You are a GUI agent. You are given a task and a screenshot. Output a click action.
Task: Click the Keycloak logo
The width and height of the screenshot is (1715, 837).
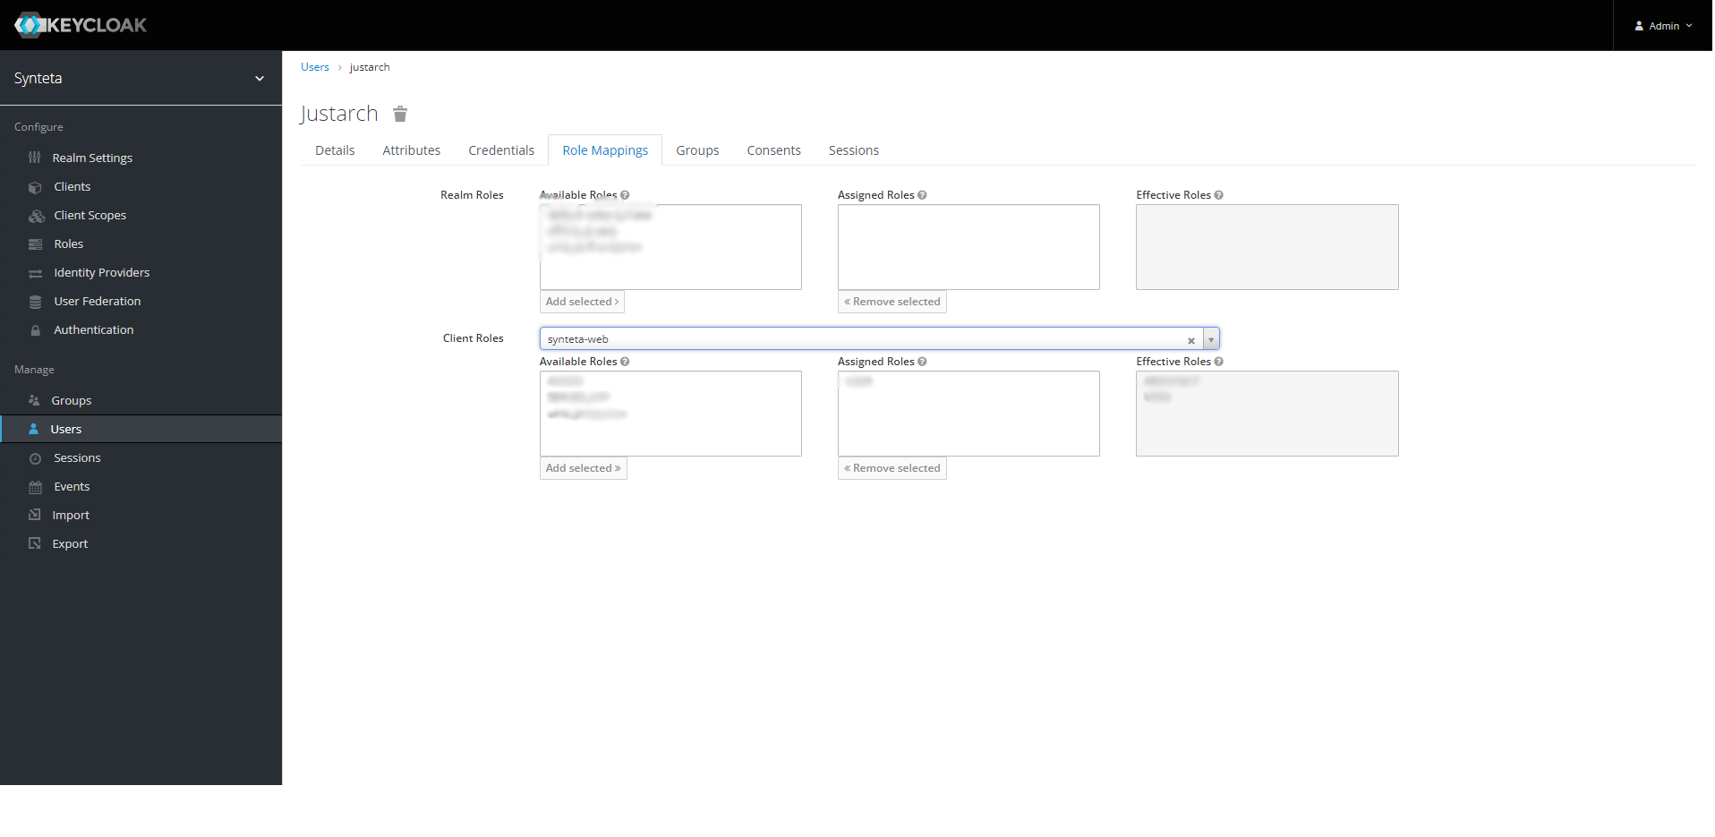[x=80, y=25]
